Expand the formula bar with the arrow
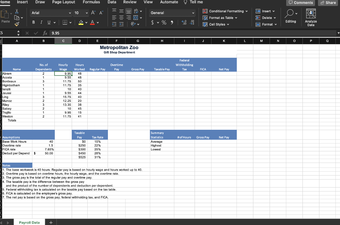340x225 pixels. (338, 33)
